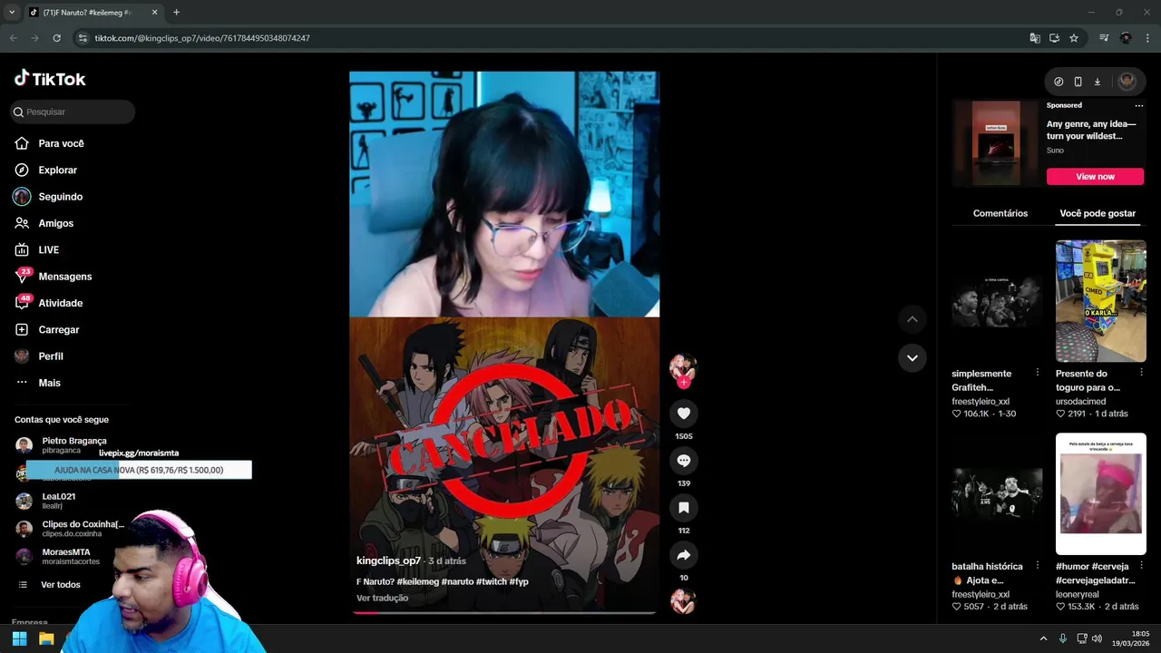
Task: Open the Atividade notifications
Action: [x=60, y=303]
